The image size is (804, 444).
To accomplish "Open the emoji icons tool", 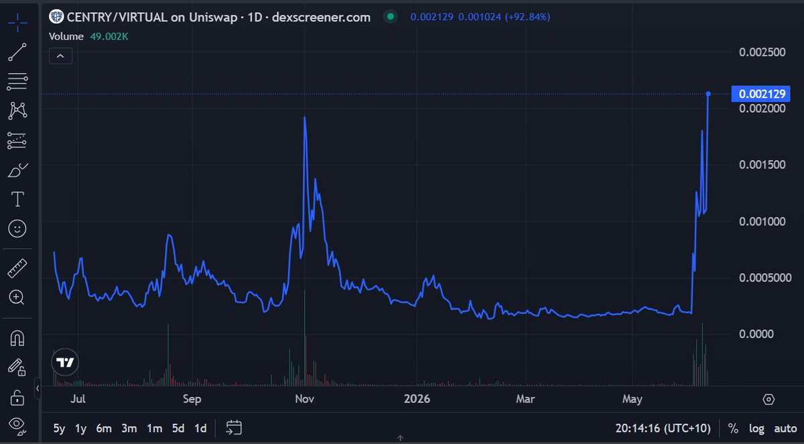I will click(x=17, y=229).
